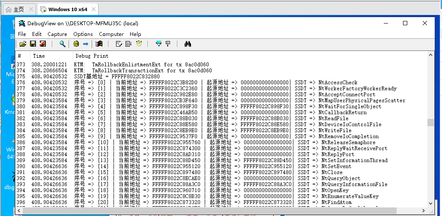
Task: Toggle Capture Kernel gear icon
Action: 76,44
